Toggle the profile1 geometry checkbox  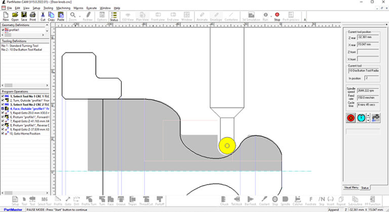[x=3, y=30]
